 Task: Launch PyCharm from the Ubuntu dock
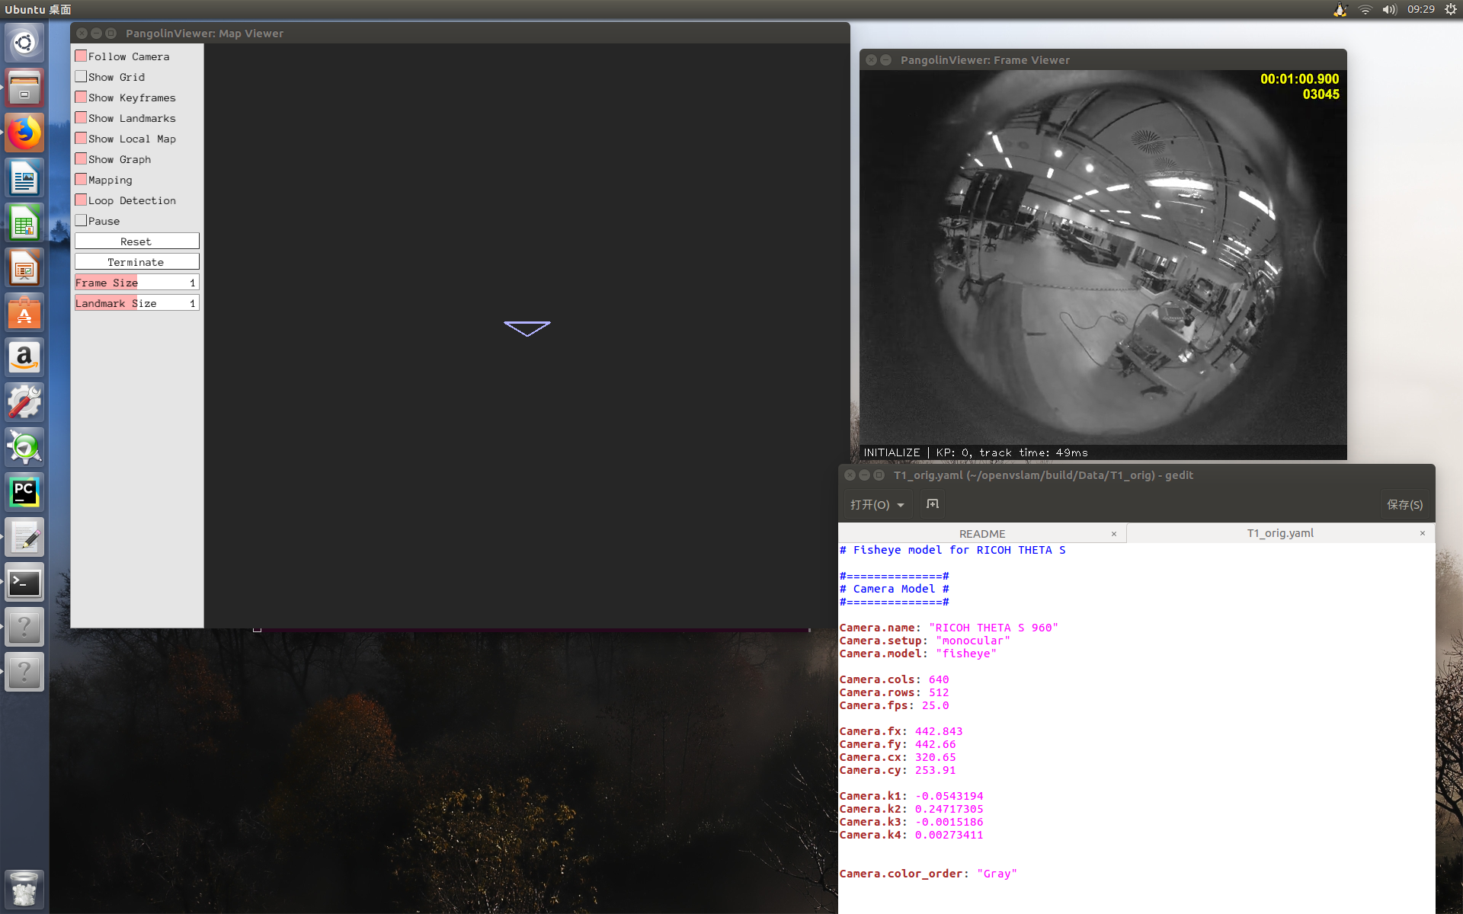24,491
